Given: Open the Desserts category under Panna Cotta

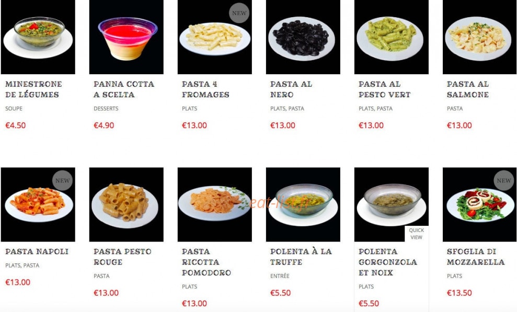Looking at the screenshot, I should (106, 108).
